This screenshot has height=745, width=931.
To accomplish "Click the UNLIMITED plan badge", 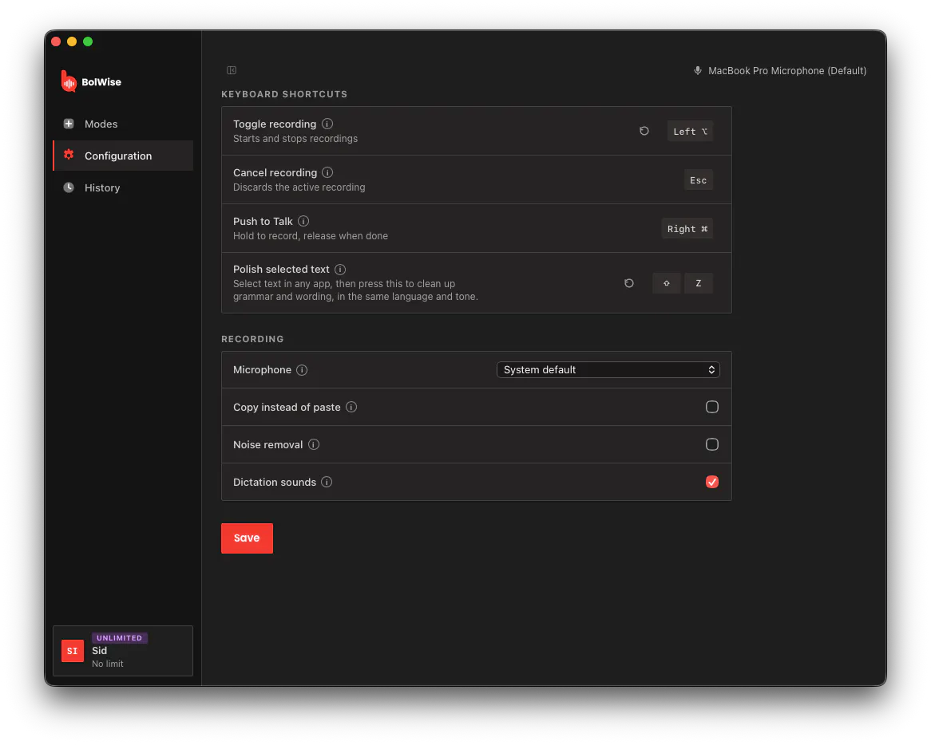I will [119, 637].
